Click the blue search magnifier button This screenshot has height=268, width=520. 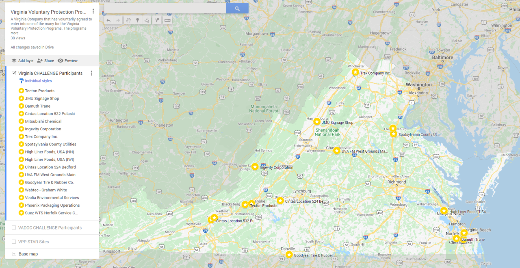point(237,9)
